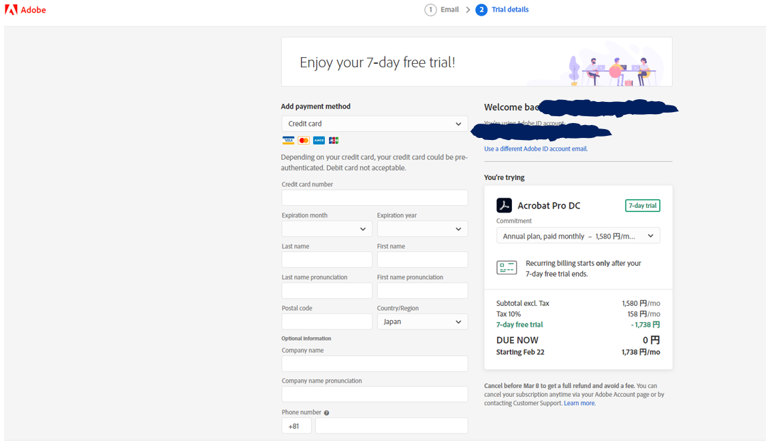This screenshot has width=766, height=441.
Task: Open the Expiration year dropdown
Action: point(423,229)
